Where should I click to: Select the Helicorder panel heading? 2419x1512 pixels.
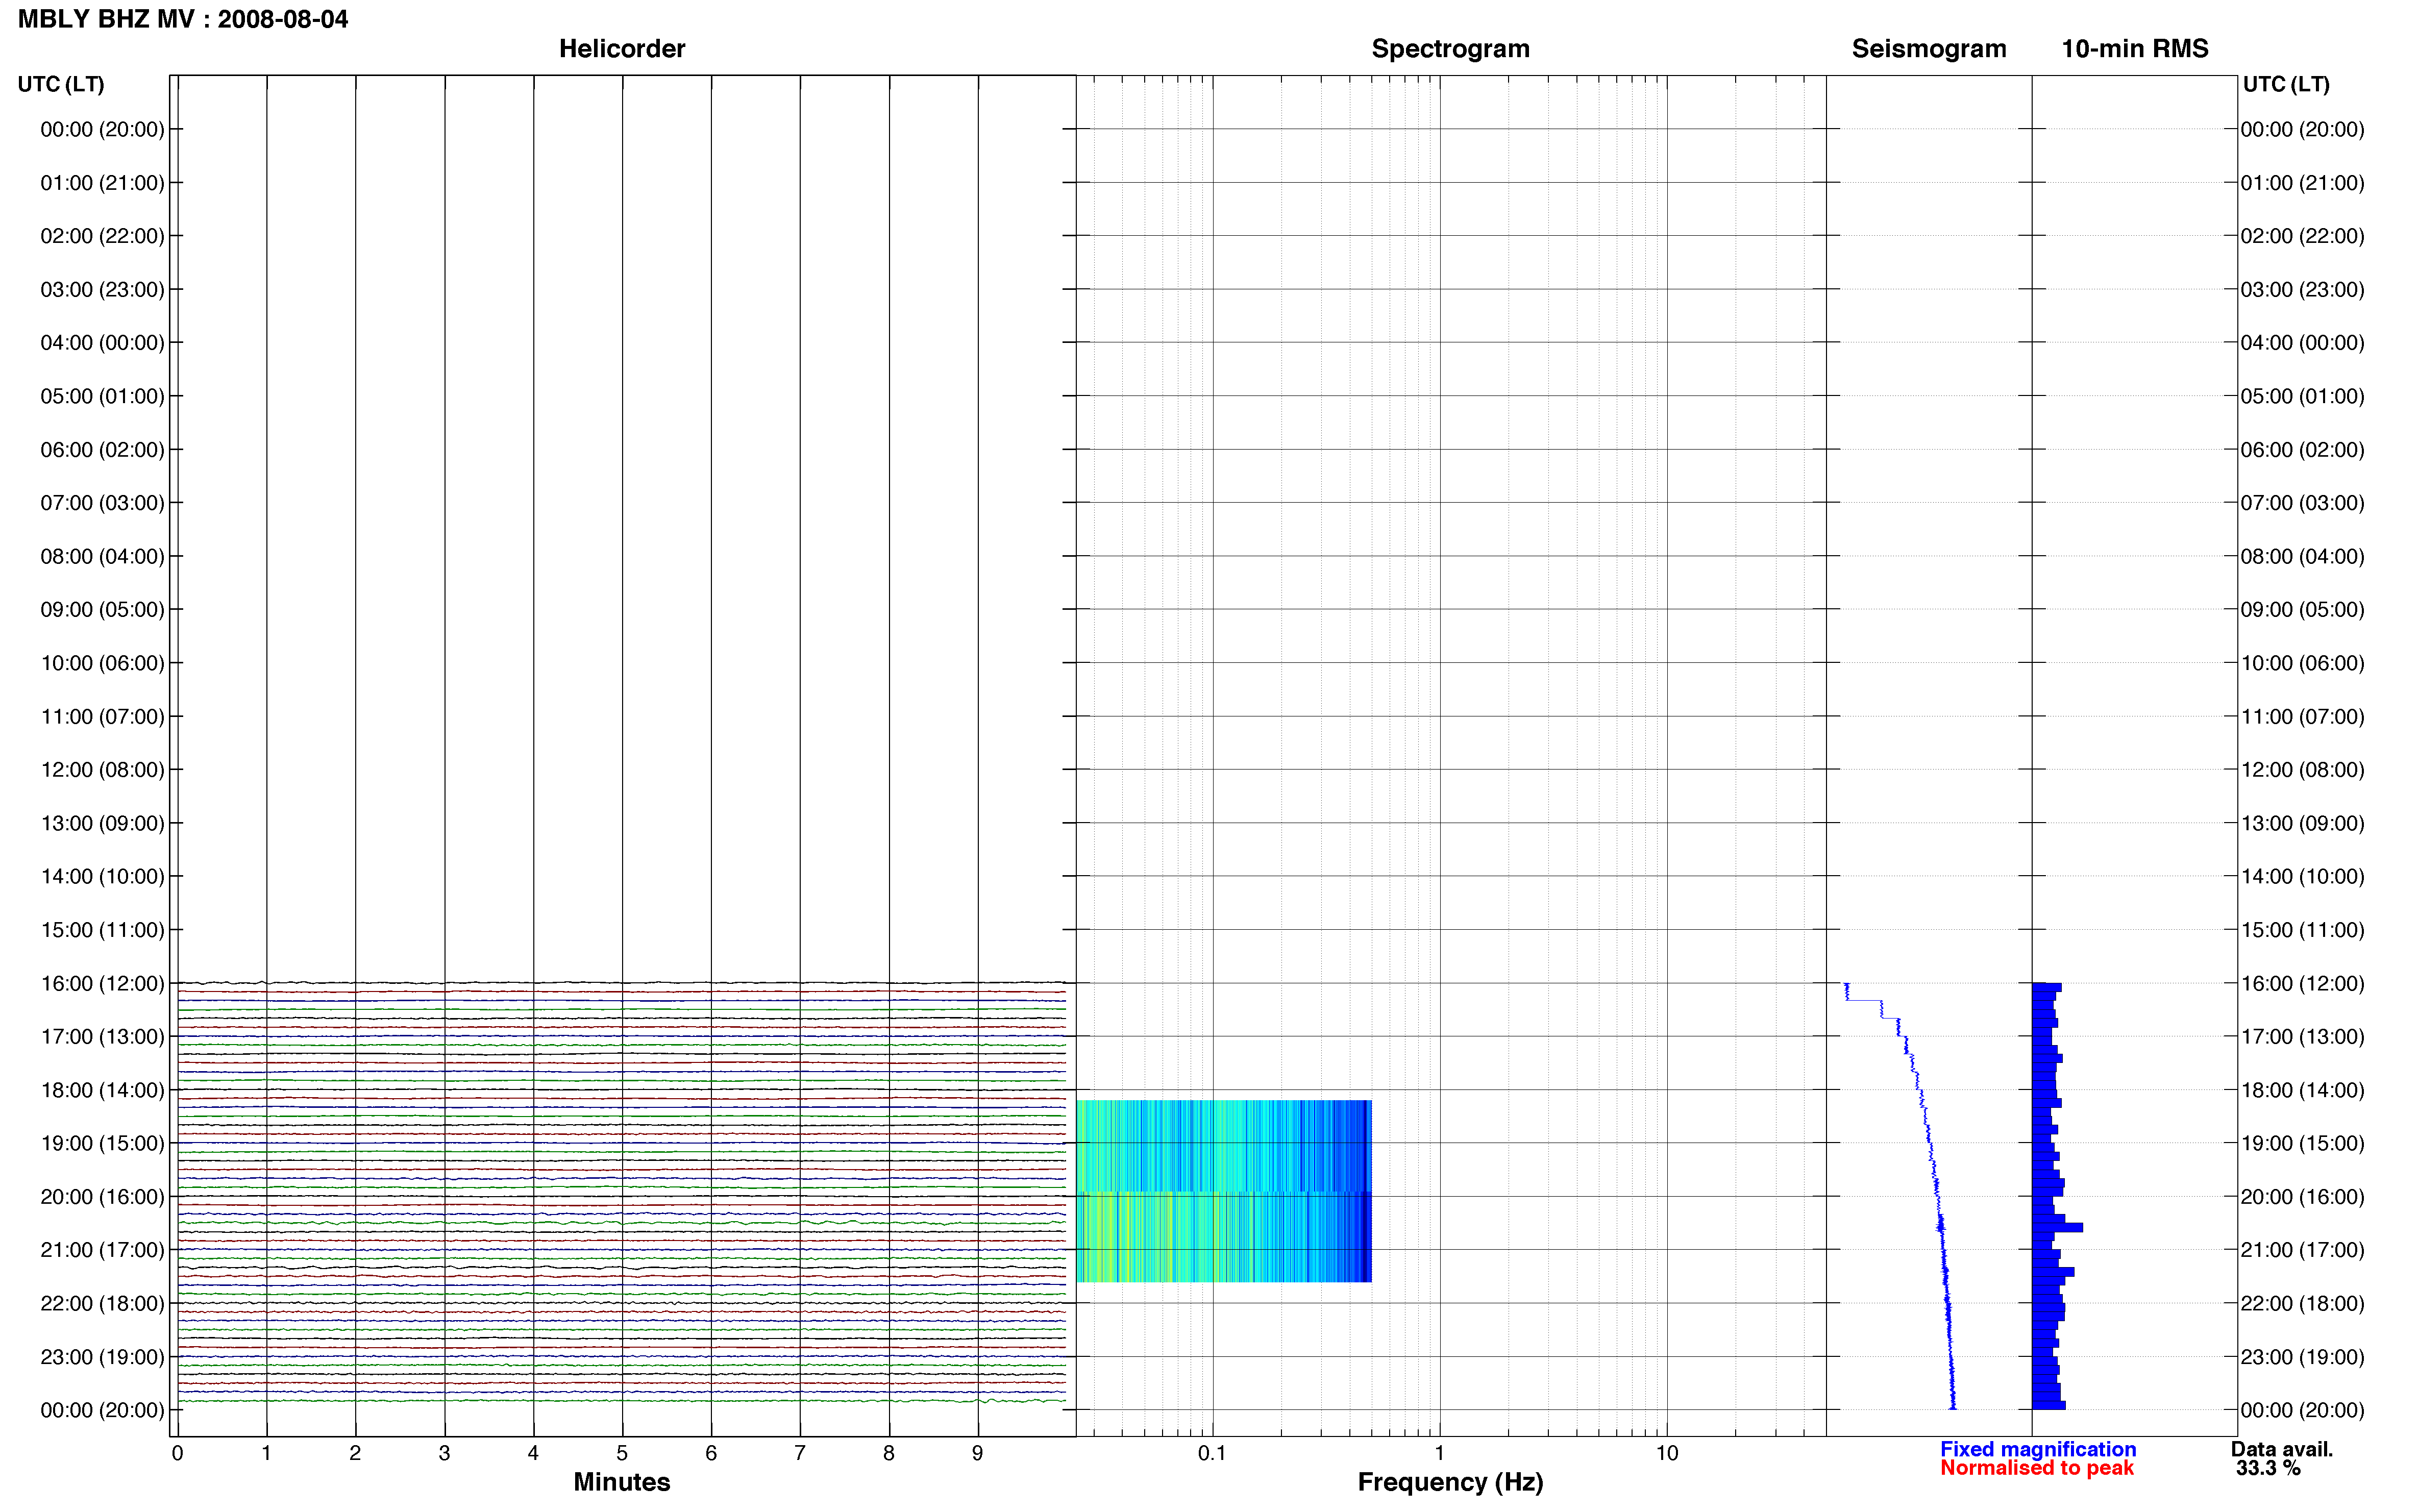(622, 49)
